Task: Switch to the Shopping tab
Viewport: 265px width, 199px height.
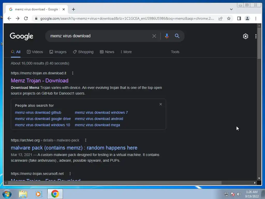Action: (83, 52)
